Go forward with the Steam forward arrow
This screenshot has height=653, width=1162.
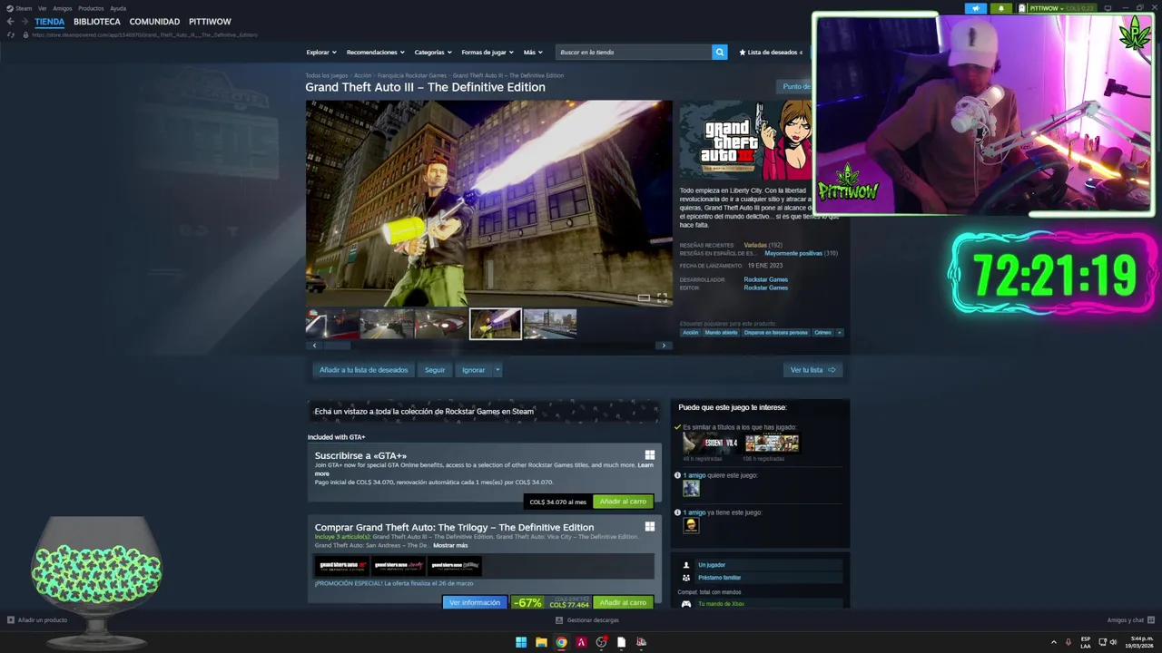tap(25, 22)
